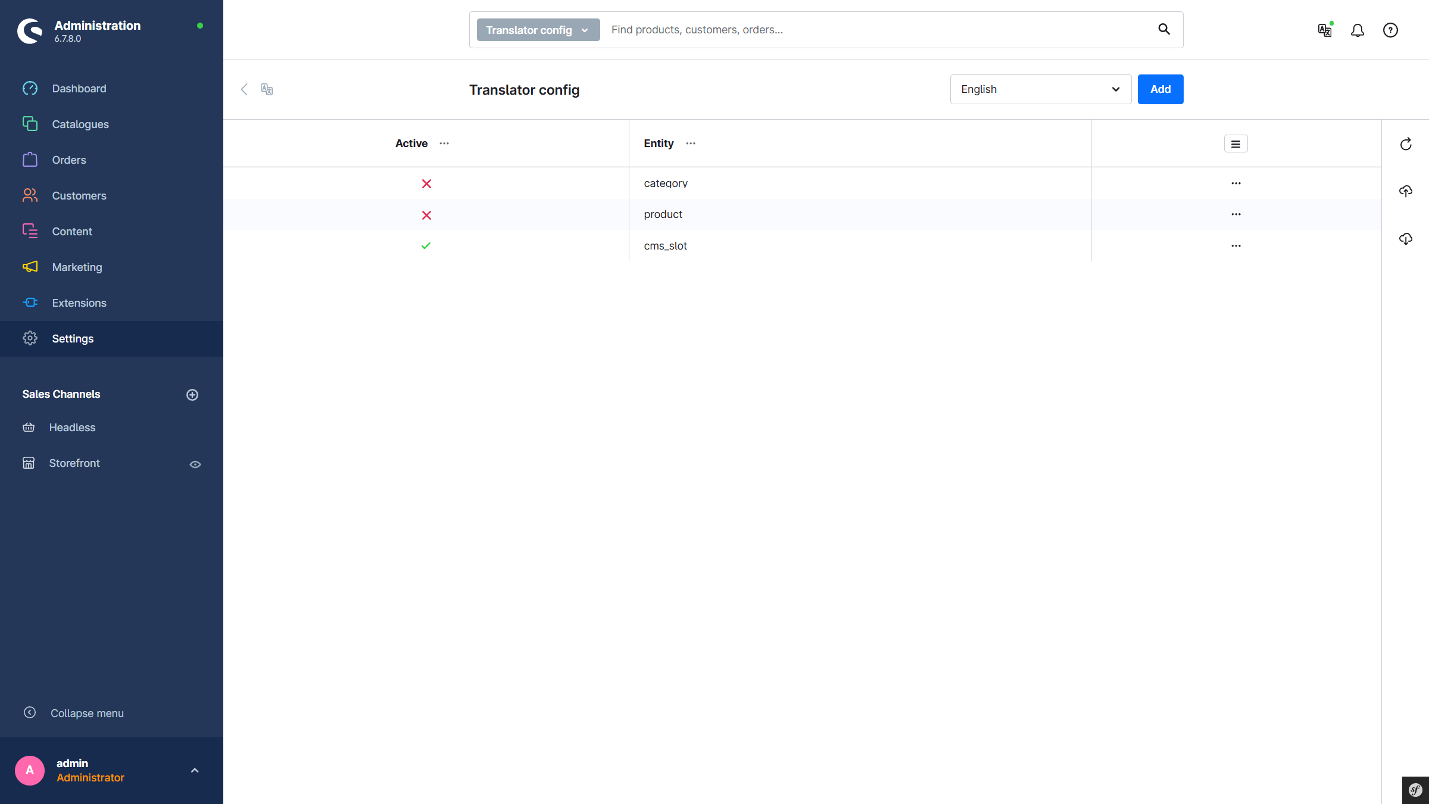The height and width of the screenshot is (804, 1429).
Task: Expand the admin user menu chevron
Action: pos(195,771)
